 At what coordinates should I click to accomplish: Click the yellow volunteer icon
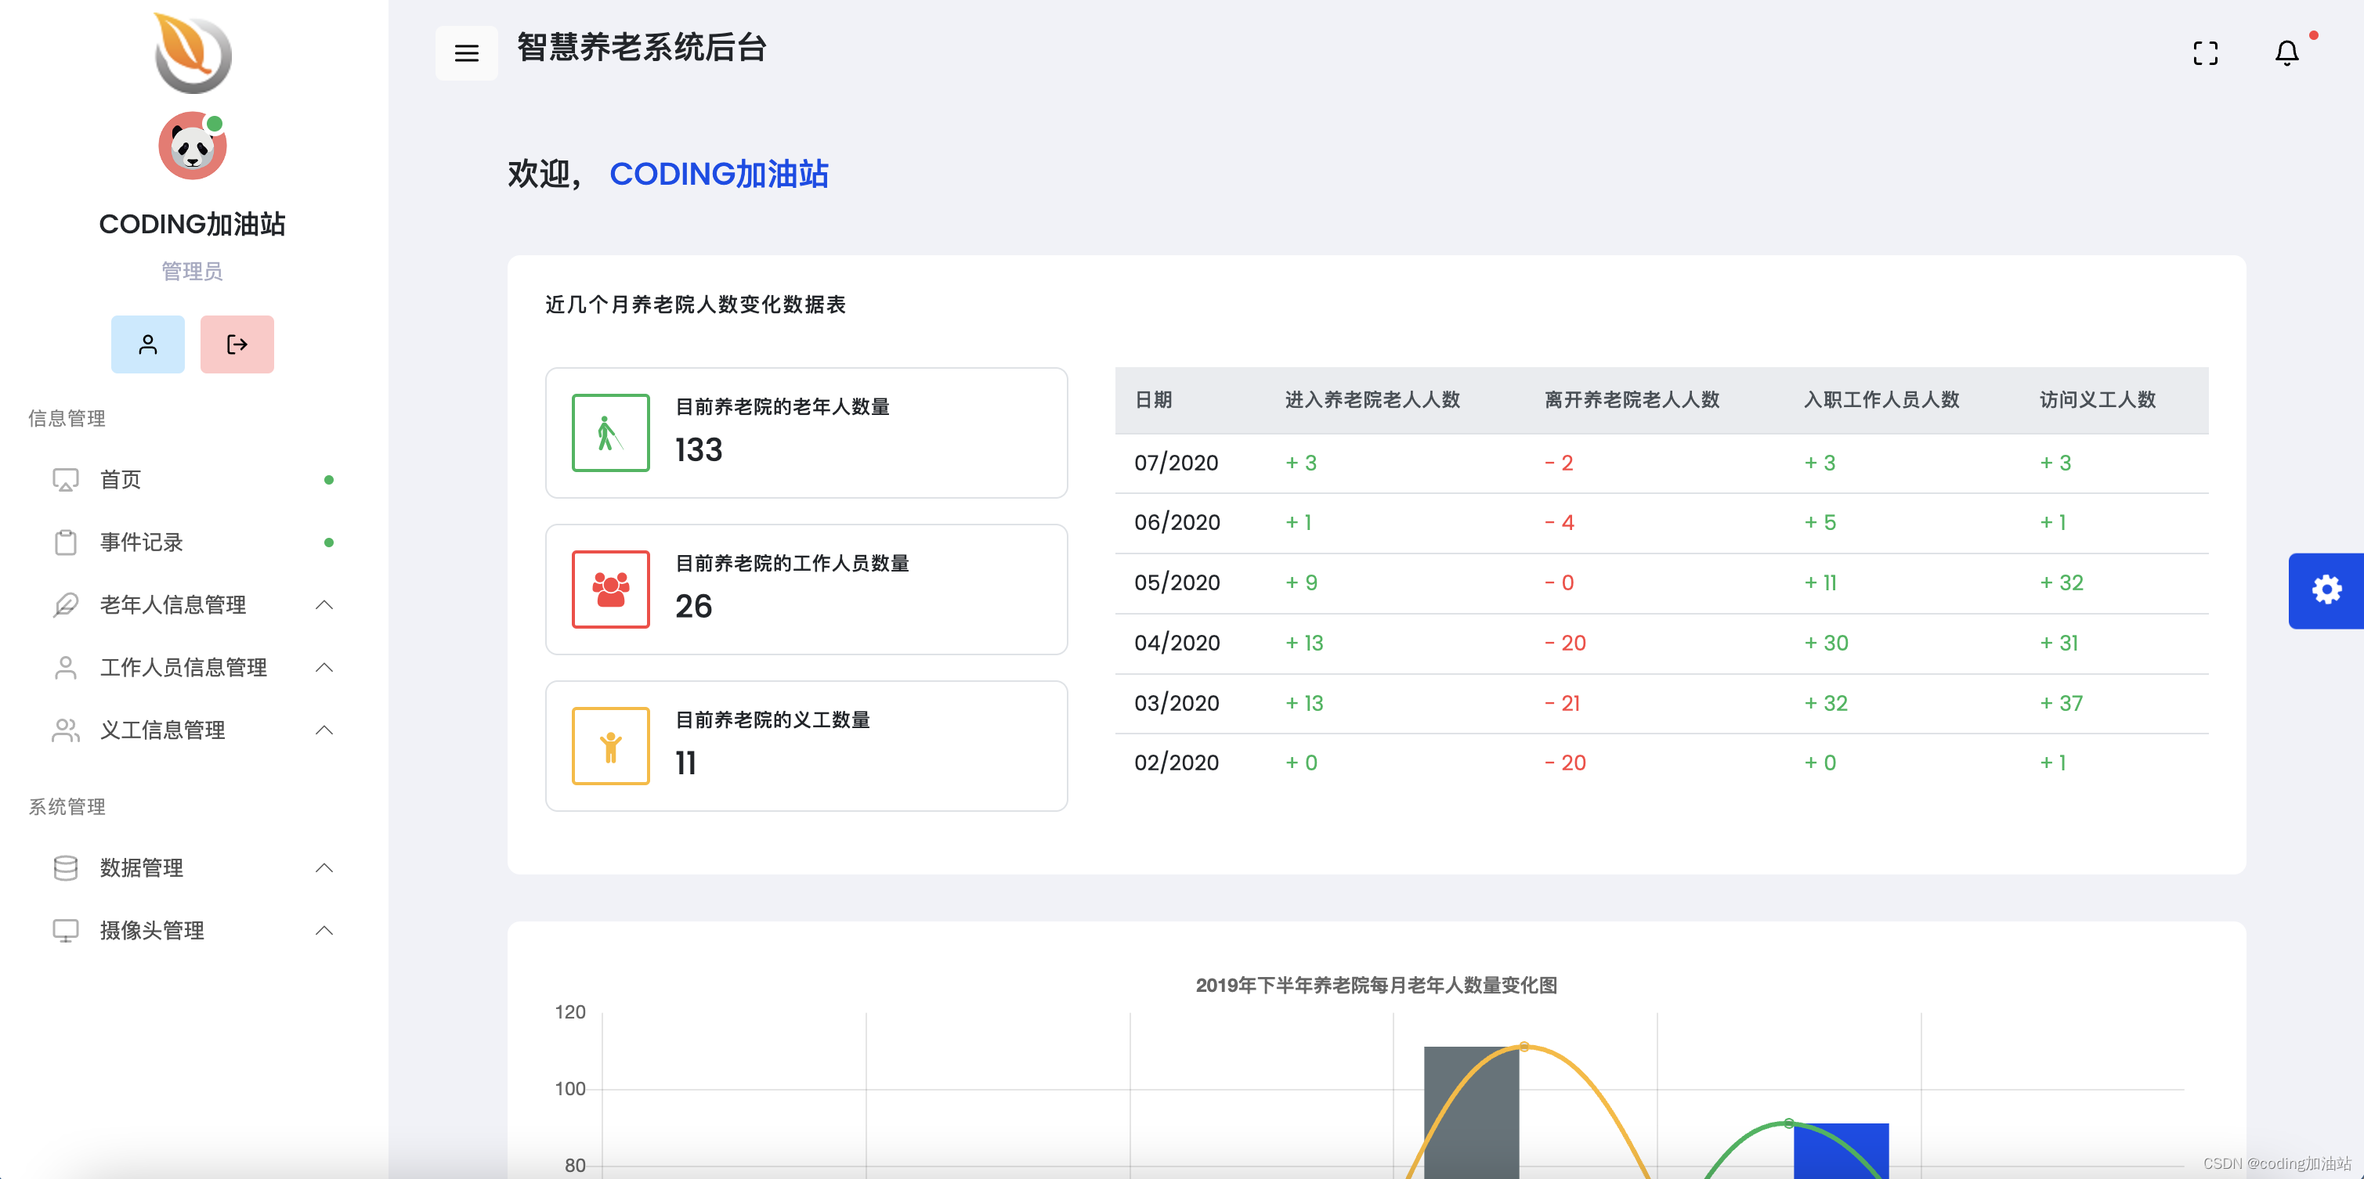pos(609,745)
